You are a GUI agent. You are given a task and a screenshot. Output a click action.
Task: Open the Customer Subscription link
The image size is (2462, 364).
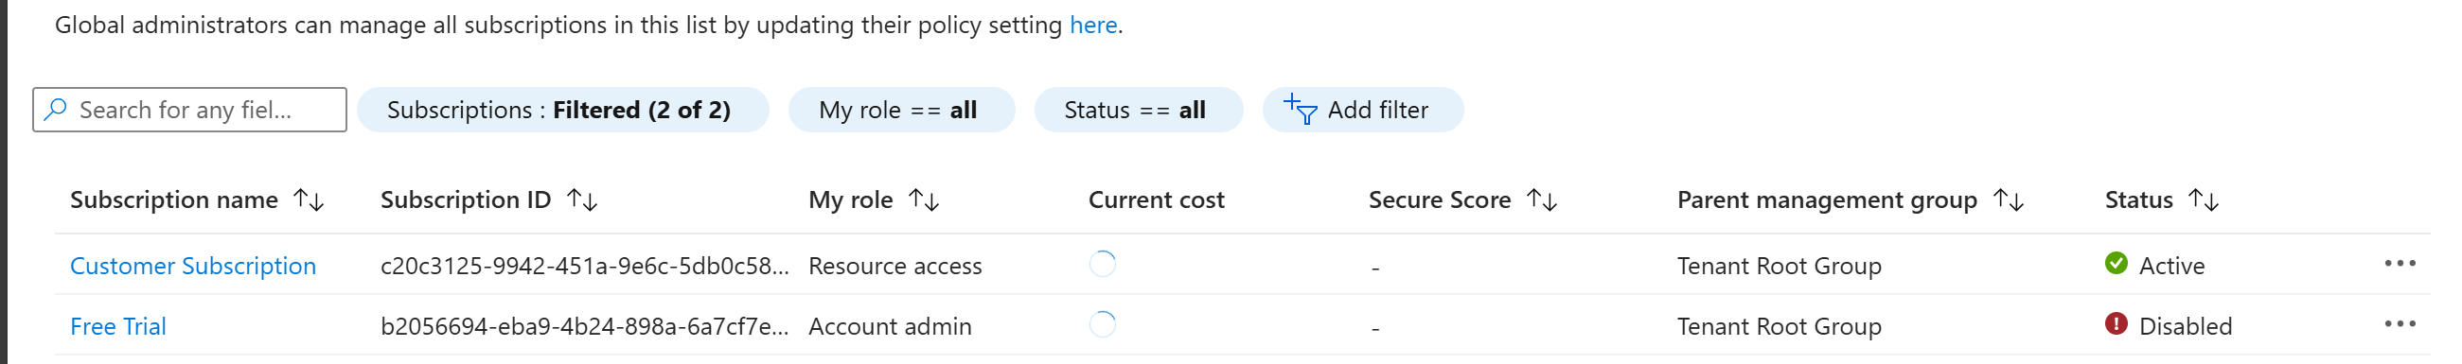tap(193, 266)
